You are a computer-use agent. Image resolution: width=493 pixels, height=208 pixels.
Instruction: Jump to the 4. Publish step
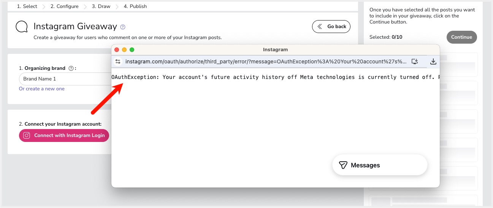pyautogui.click(x=135, y=6)
